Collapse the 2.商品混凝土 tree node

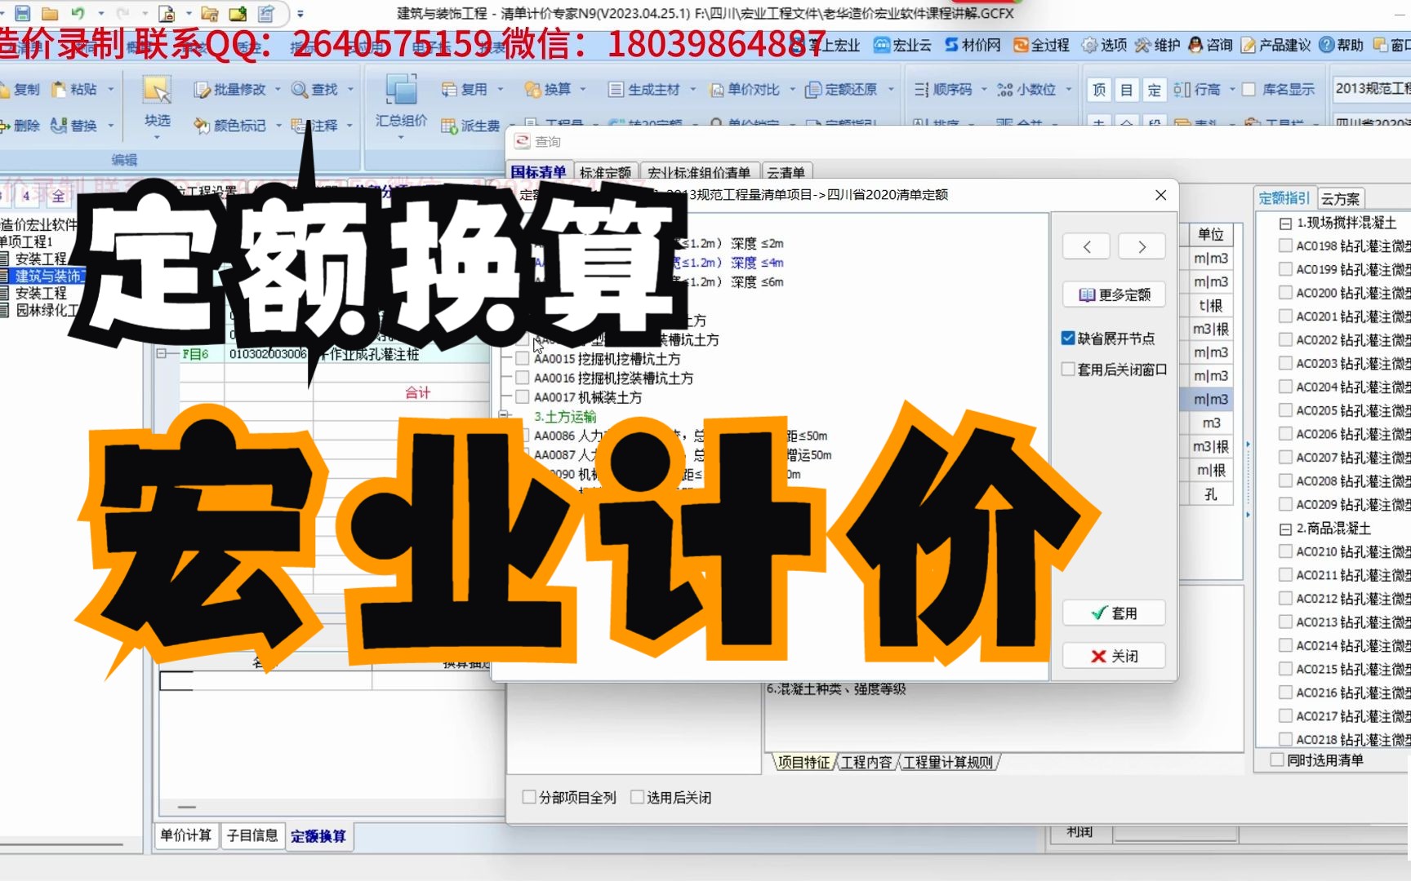[x=1285, y=529]
